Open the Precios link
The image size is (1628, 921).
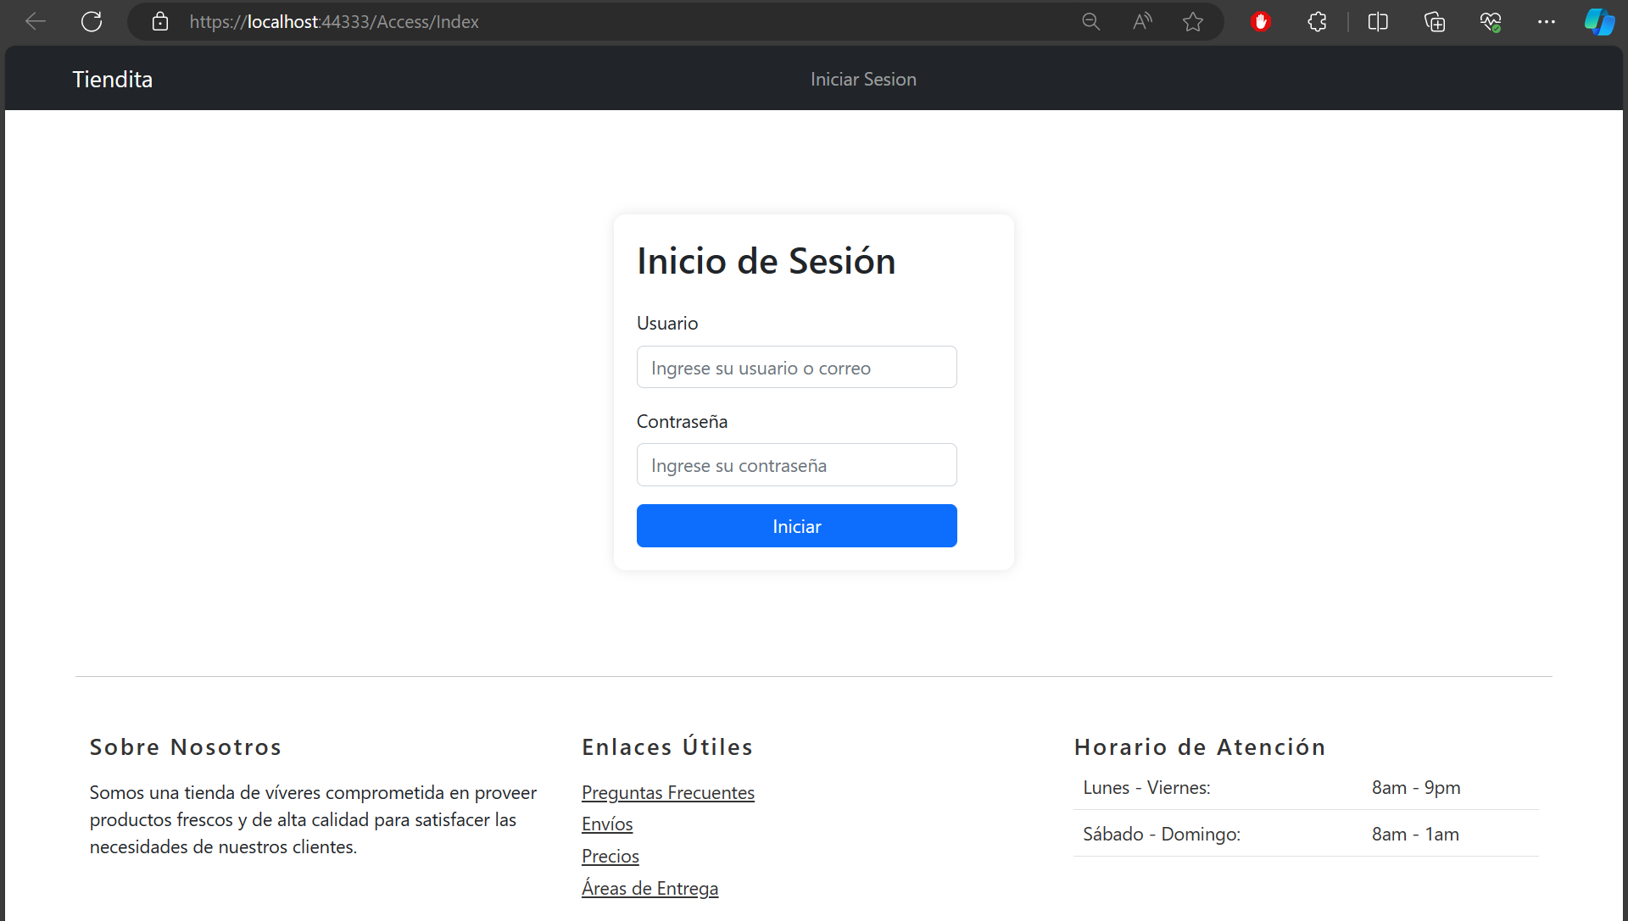(x=610, y=857)
